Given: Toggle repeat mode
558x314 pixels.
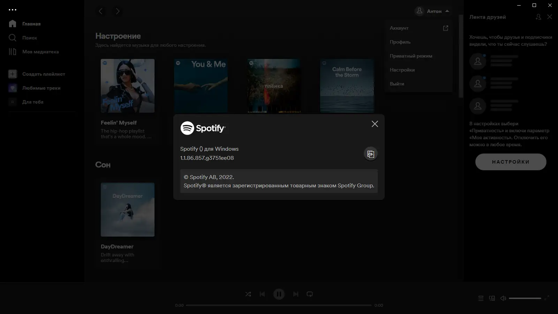Looking at the screenshot, I should click(x=310, y=294).
